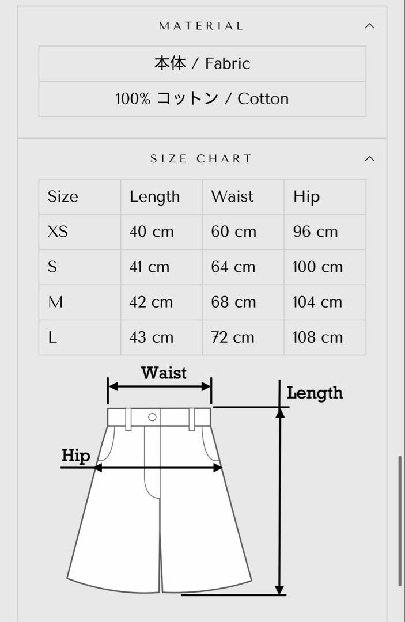405x622 pixels.
Task: Click the vertical length arrow
Action: (280, 500)
